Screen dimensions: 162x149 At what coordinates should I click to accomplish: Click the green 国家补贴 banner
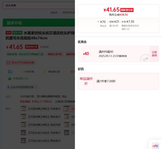[39, 23]
